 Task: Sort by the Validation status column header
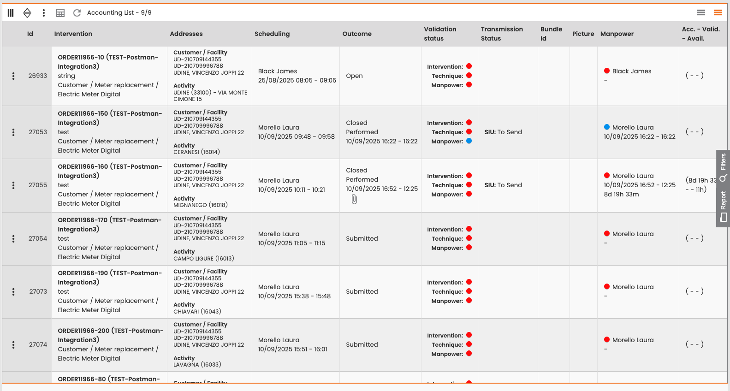click(440, 34)
